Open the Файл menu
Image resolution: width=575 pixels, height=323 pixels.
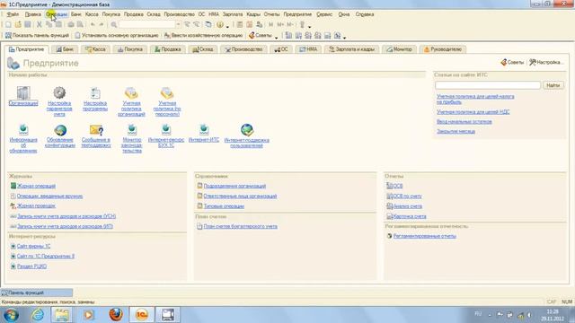coord(13,14)
